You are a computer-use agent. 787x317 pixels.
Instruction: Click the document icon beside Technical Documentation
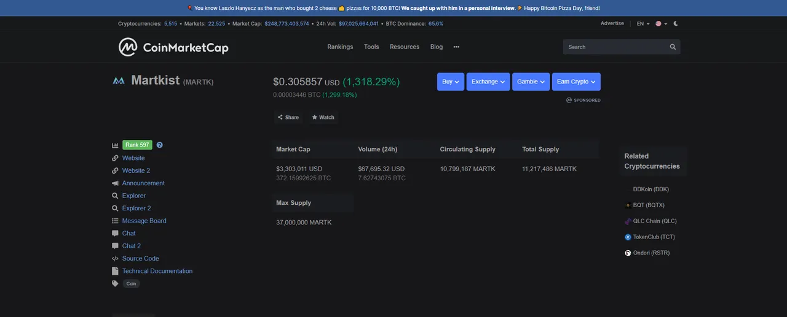click(x=115, y=271)
